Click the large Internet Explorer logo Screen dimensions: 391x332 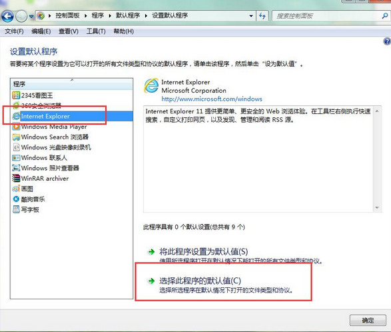151,85
